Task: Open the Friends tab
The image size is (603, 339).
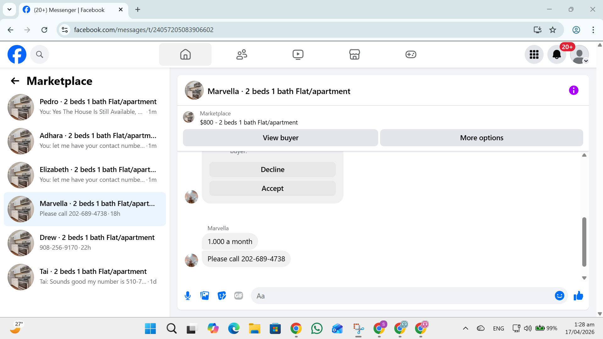Action: click(x=241, y=54)
